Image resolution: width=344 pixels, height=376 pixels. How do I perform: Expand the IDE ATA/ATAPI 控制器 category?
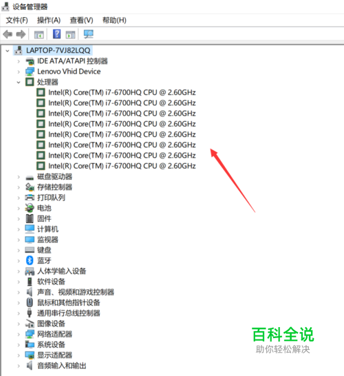click(x=19, y=61)
